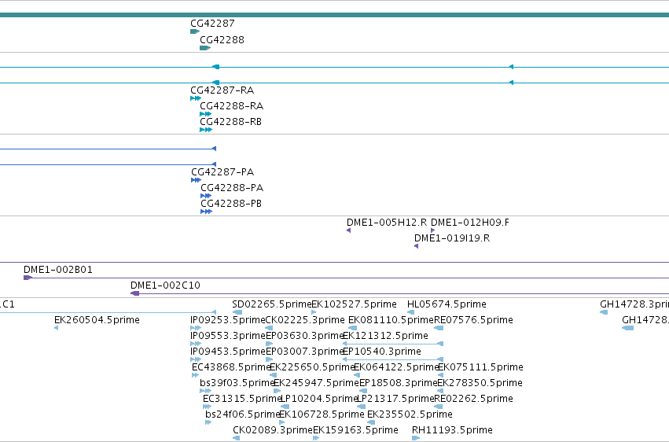Click the EK225650.5prime label
Image resolution: width=669 pixels, height=442 pixels.
(x=312, y=367)
